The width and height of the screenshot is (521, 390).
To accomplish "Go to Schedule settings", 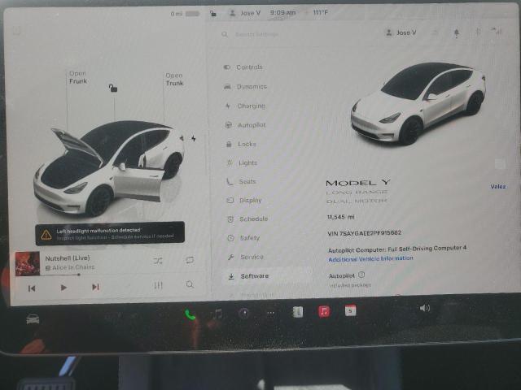I will [x=247, y=219].
